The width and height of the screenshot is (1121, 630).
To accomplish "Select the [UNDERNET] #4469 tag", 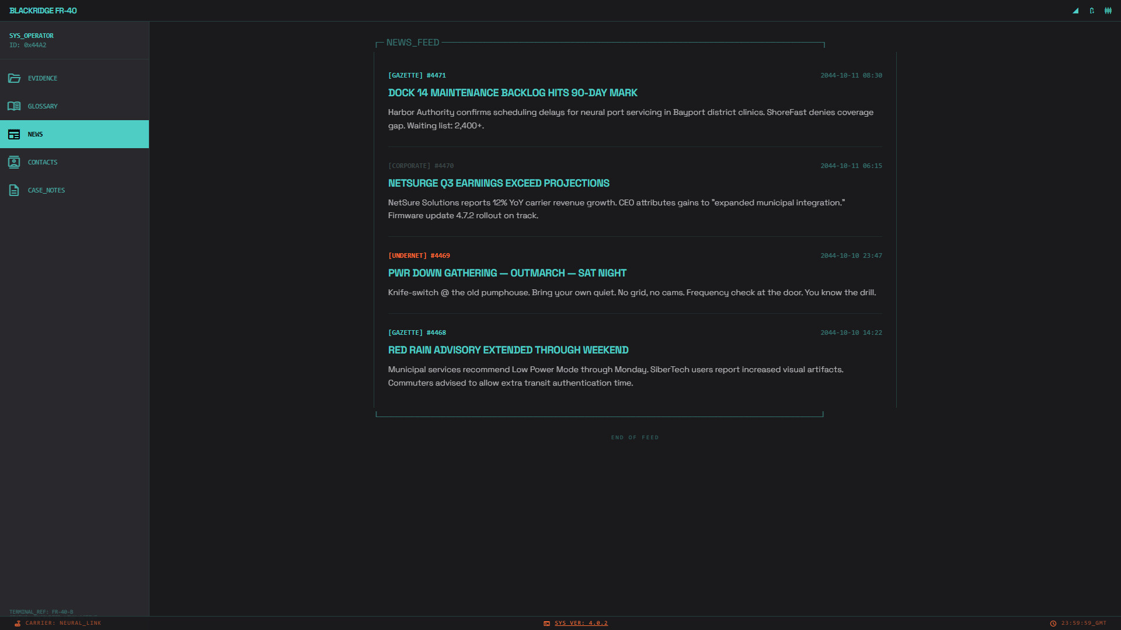I will tap(419, 255).
